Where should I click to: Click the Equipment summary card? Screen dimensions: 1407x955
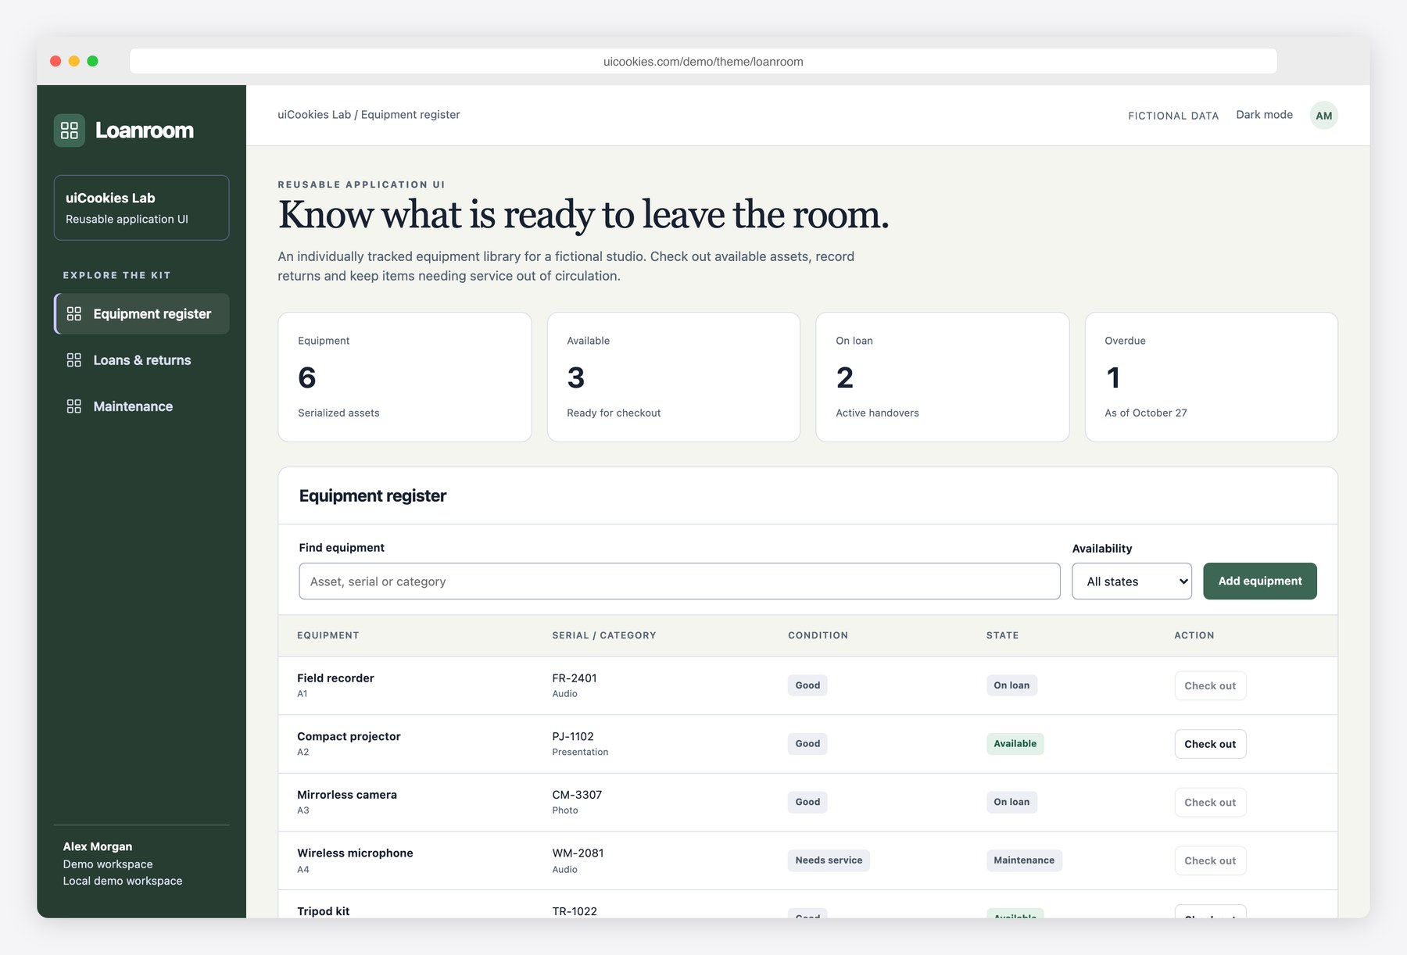[405, 377]
